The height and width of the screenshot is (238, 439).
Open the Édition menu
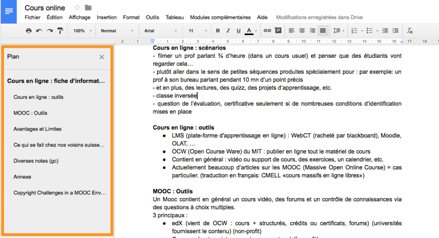[54, 18]
